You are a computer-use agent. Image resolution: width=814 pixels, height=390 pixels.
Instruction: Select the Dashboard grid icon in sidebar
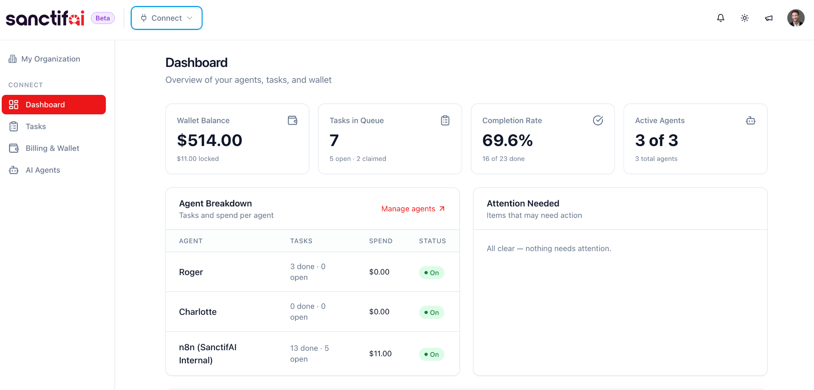point(14,104)
